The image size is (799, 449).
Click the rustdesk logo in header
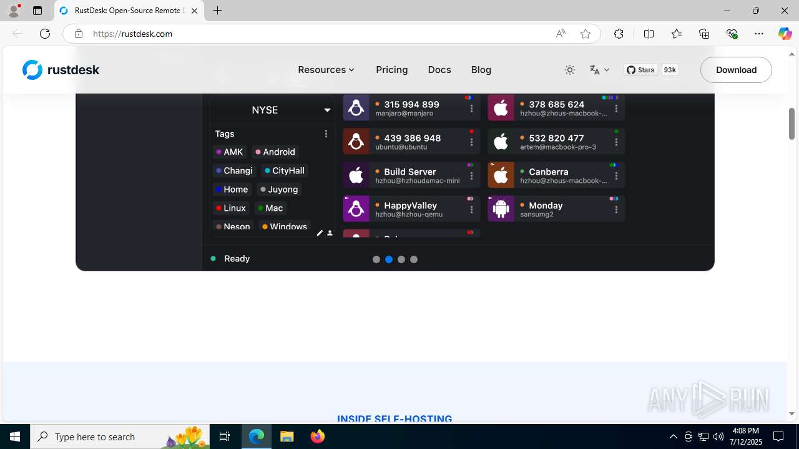61,70
